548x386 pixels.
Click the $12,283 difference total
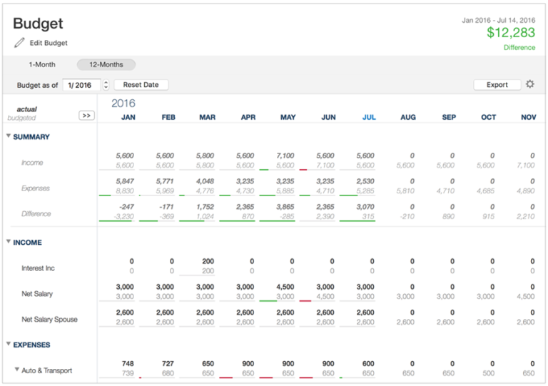click(511, 33)
